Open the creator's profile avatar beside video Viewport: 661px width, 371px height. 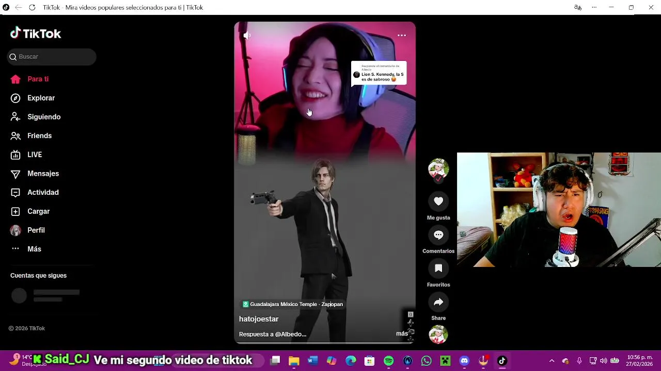(438, 169)
